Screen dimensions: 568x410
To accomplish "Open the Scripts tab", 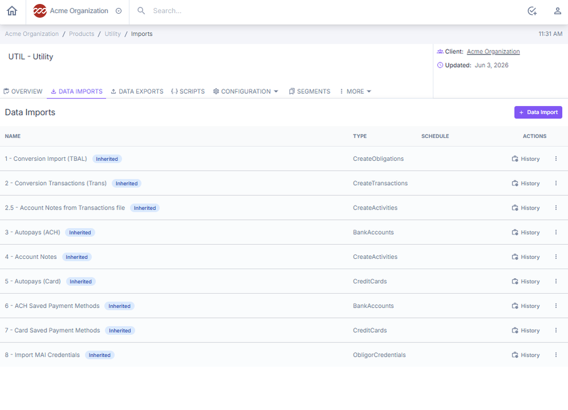I will pyautogui.click(x=188, y=91).
